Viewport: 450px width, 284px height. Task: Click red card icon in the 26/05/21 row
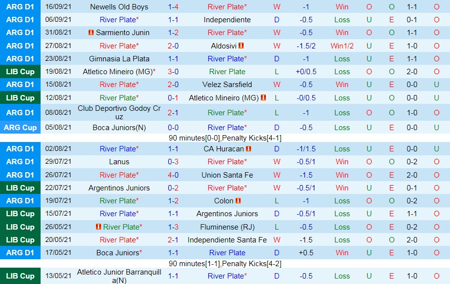tap(98, 227)
